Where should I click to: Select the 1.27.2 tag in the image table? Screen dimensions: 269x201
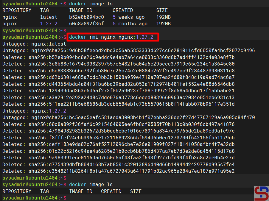pyautogui.click(x=49, y=24)
